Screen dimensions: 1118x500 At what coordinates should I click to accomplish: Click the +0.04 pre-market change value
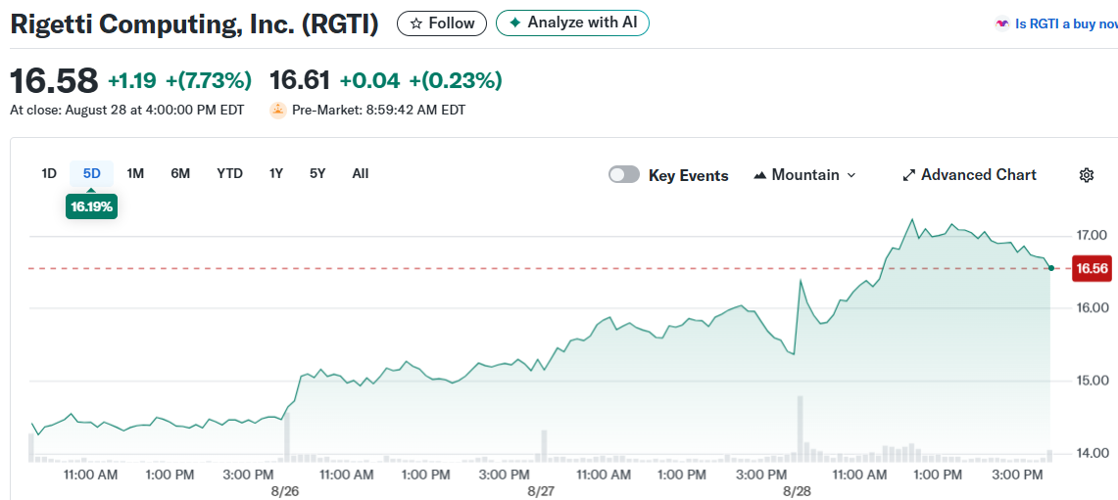pos(369,81)
